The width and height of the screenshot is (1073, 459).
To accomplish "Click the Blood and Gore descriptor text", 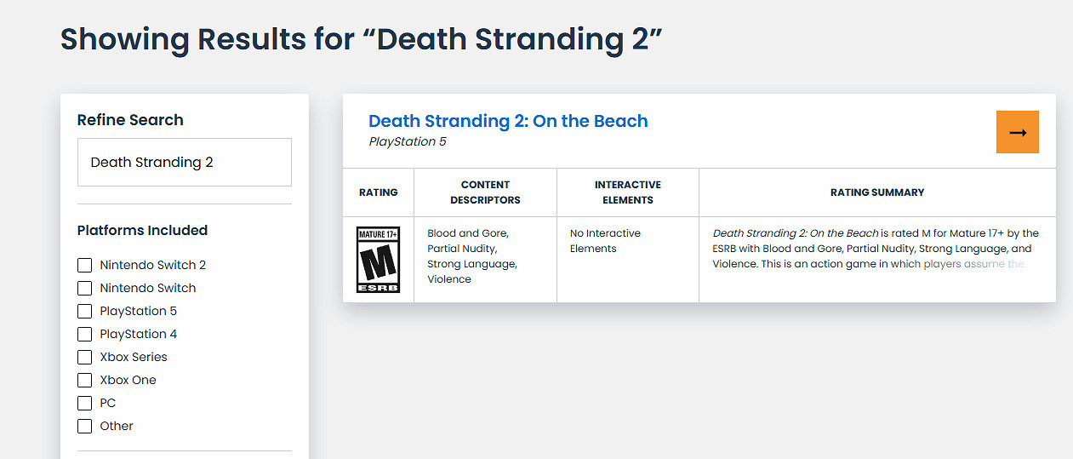I will [x=468, y=233].
